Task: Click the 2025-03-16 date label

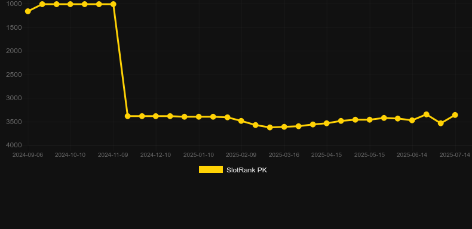Action: coord(284,155)
